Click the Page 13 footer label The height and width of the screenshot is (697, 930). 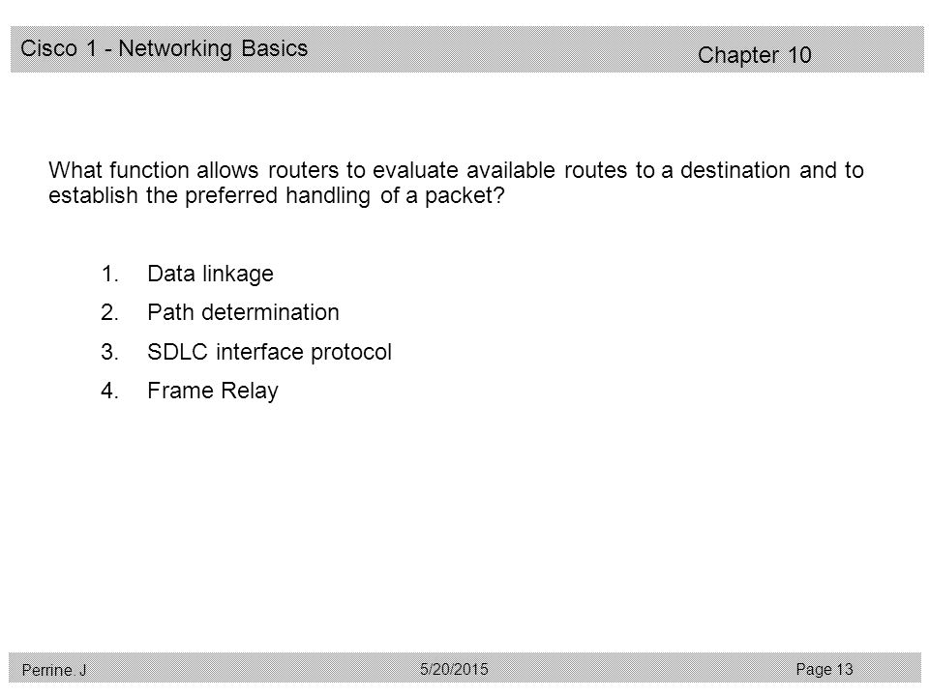point(824,669)
